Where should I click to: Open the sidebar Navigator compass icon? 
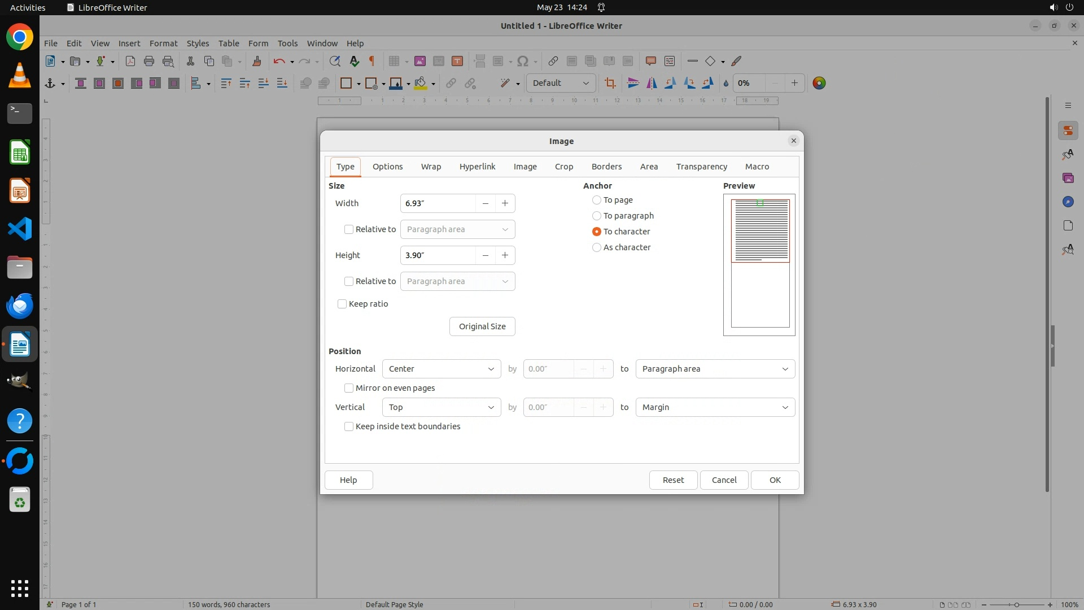1068,202
